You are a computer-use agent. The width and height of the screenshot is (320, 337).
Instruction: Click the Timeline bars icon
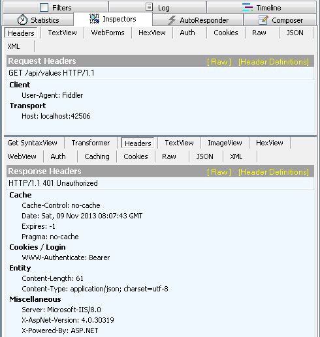[x=248, y=7]
